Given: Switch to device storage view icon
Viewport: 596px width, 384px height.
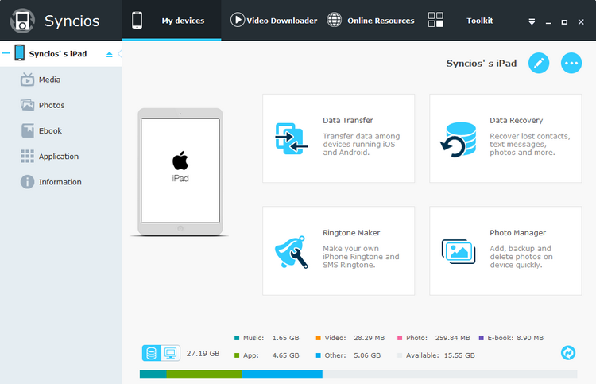Looking at the screenshot, I should click(x=152, y=353).
